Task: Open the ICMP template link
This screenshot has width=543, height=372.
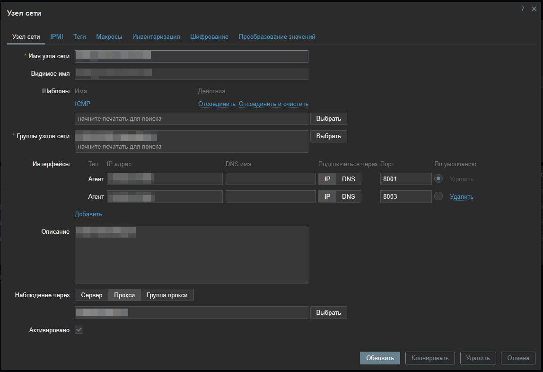Action: click(82, 104)
